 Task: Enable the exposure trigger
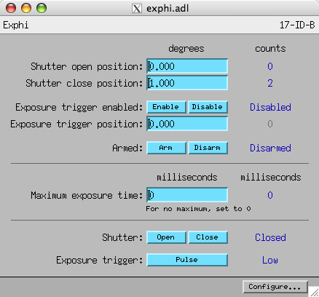(x=166, y=107)
